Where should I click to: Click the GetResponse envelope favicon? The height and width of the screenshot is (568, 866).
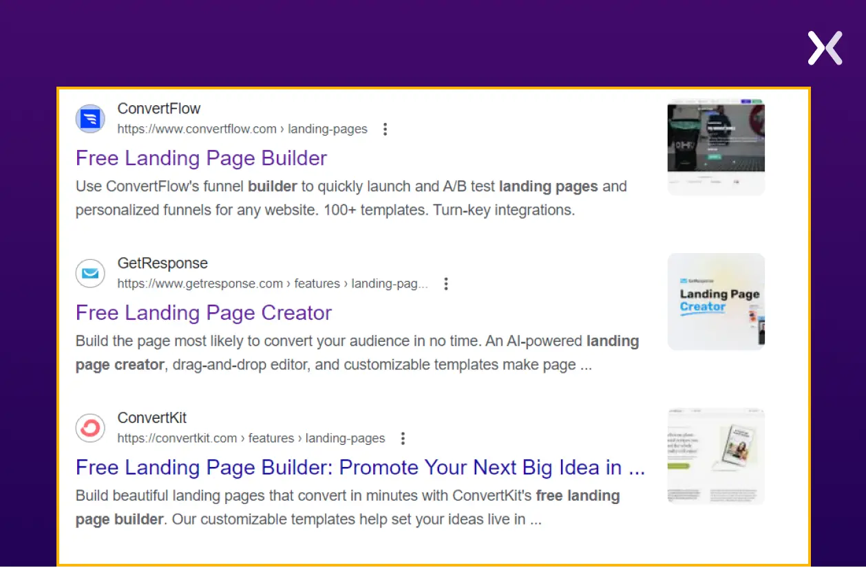pos(90,274)
